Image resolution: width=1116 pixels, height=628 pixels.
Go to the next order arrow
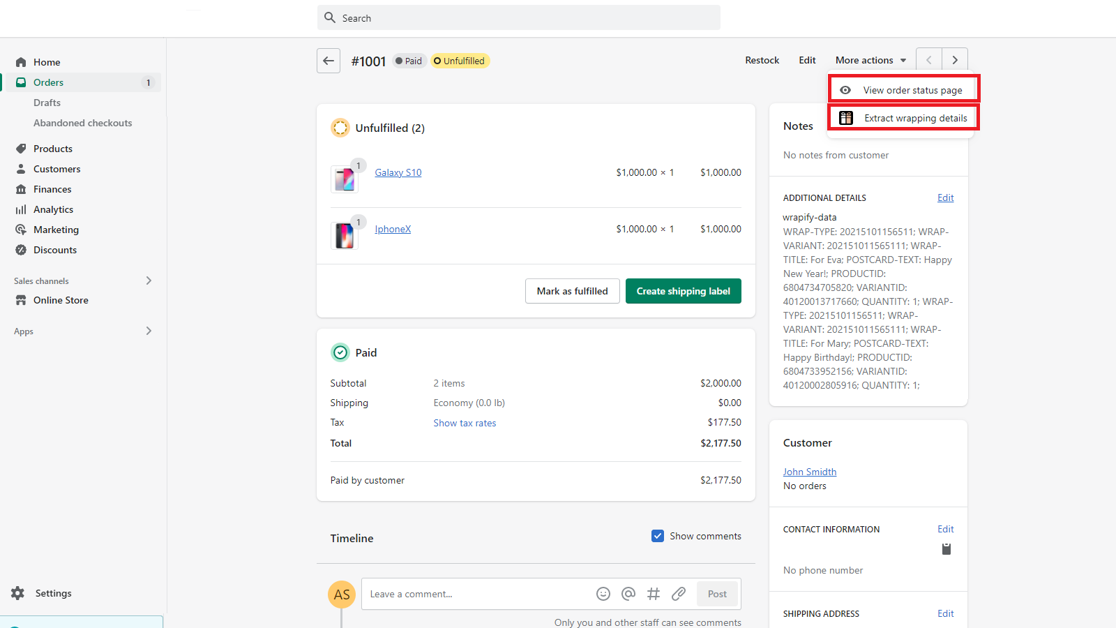[955, 61]
